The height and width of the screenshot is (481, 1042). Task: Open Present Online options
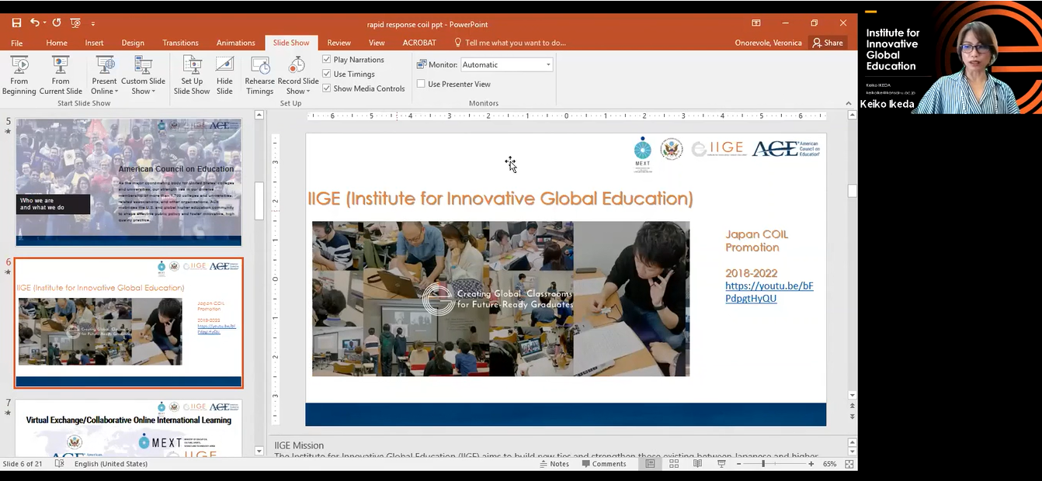[104, 75]
